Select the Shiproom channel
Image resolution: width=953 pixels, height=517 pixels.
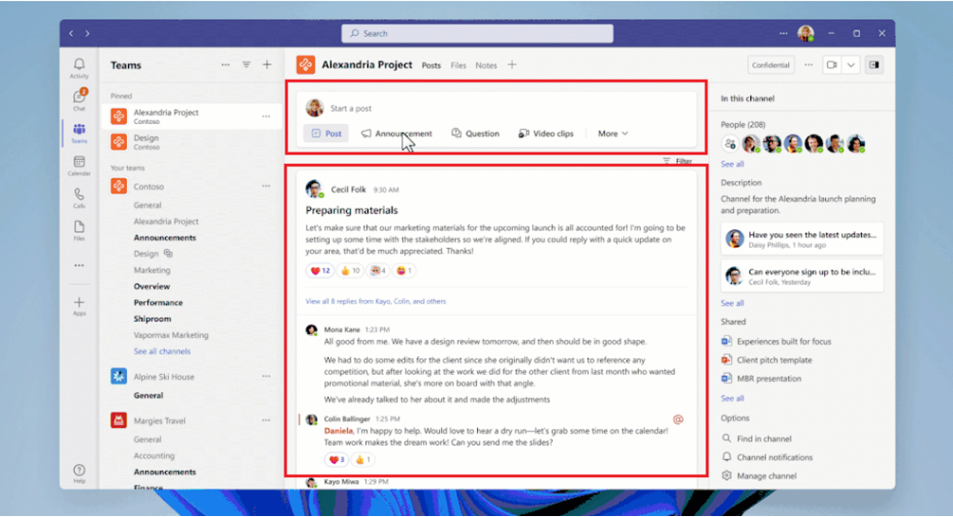click(152, 318)
